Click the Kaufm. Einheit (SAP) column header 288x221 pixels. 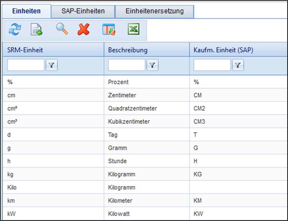pos(223,50)
